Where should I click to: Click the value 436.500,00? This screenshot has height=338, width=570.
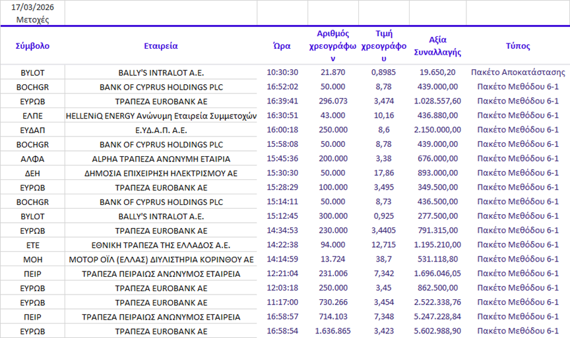[437, 202]
